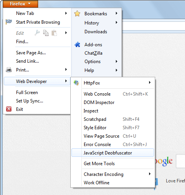The height and width of the screenshot is (195, 185).
Task: Select JavaScript Deobfuscator menu entry
Action: pos(113,153)
